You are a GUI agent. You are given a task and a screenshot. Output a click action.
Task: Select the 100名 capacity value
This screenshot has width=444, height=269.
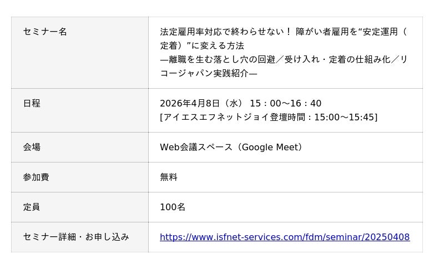173,207
